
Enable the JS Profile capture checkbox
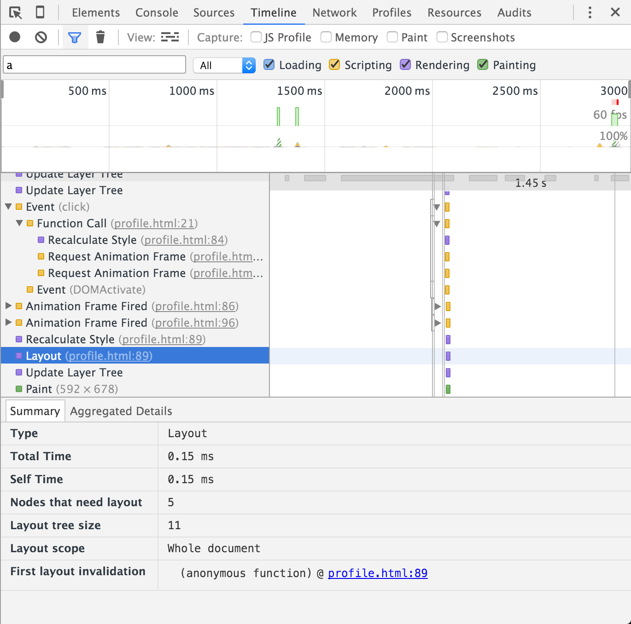tap(256, 37)
